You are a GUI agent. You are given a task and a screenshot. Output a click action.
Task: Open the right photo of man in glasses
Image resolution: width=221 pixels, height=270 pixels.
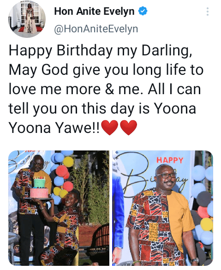pyautogui.click(x=163, y=208)
